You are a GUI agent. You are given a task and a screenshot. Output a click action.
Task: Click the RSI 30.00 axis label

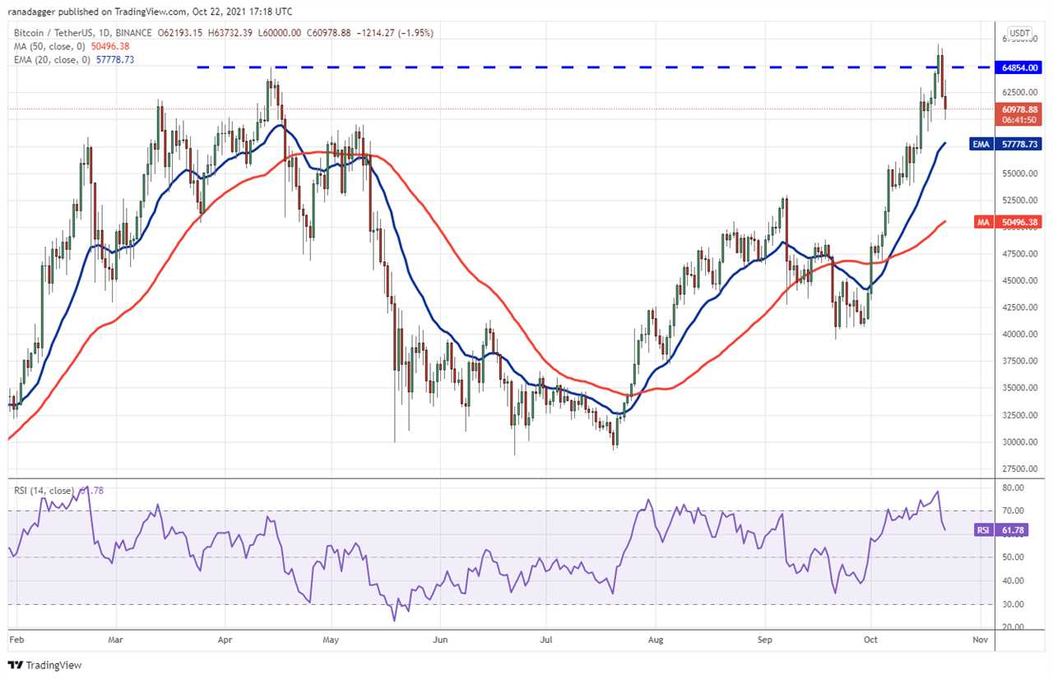1012,604
